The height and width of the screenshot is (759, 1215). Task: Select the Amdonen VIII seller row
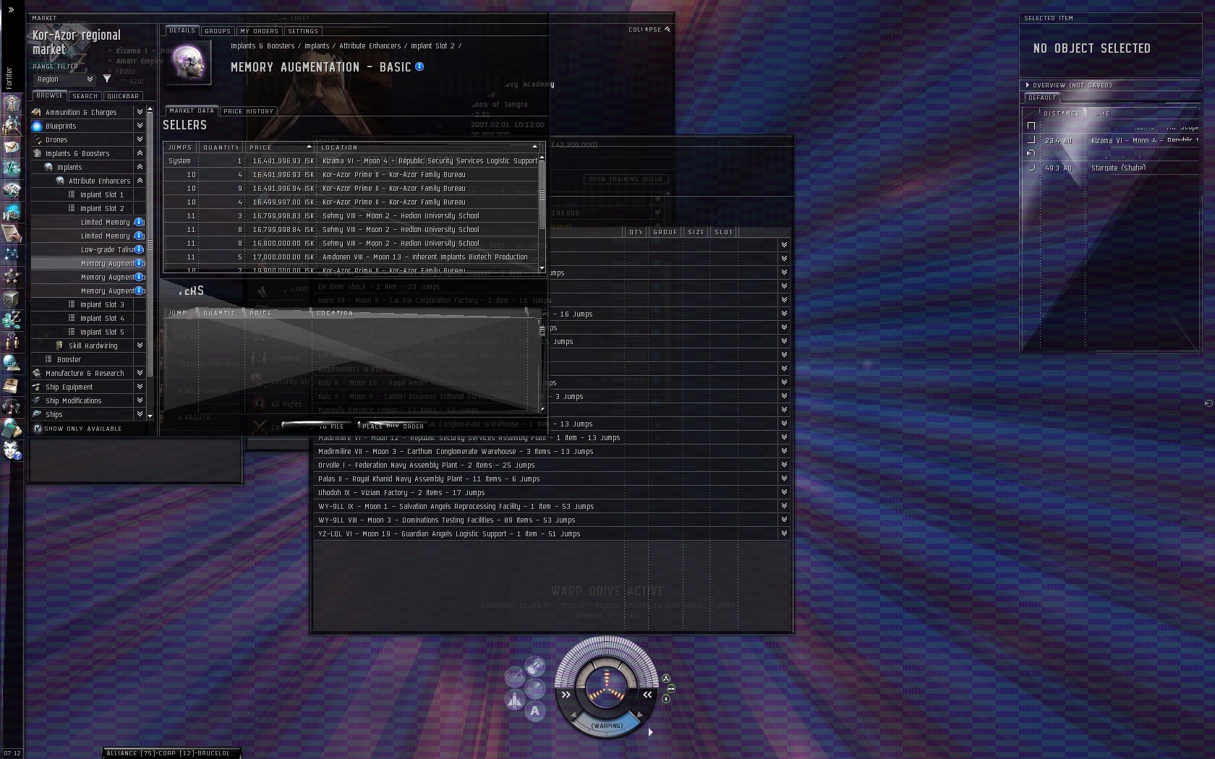click(352, 257)
